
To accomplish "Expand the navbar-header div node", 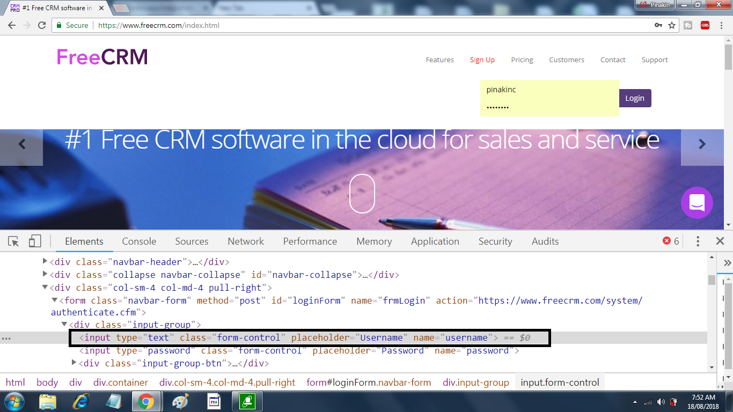I will (45, 262).
